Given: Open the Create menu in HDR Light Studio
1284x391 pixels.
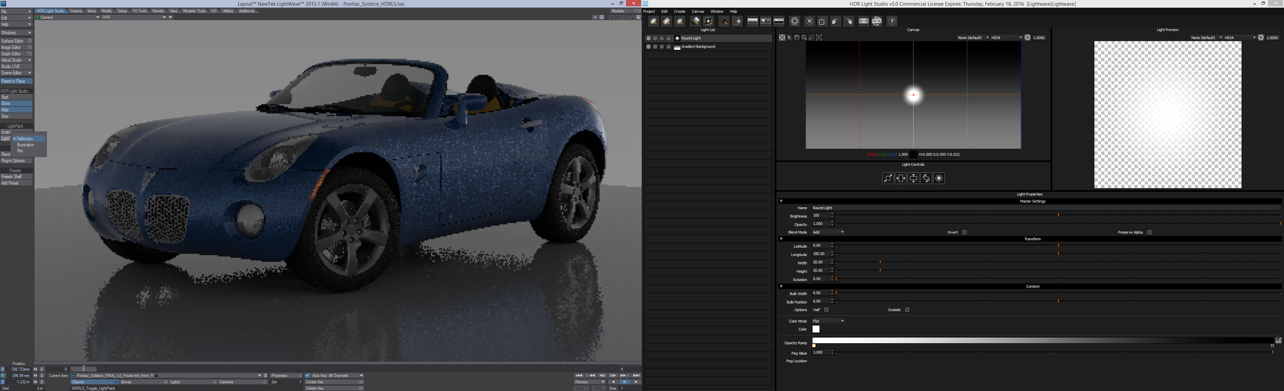Looking at the screenshot, I should (x=679, y=12).
